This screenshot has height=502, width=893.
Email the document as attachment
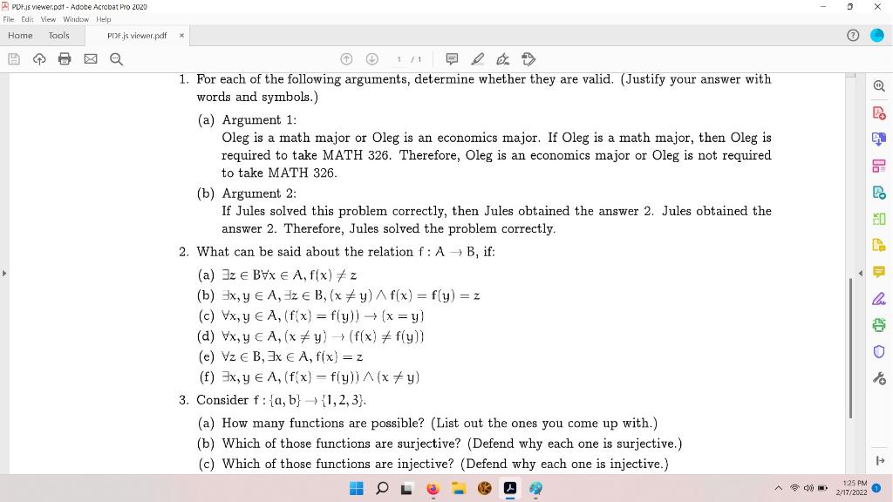89,58
